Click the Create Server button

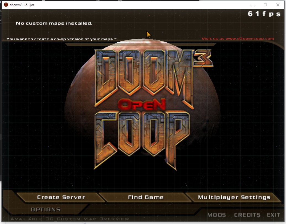point(61,197)
